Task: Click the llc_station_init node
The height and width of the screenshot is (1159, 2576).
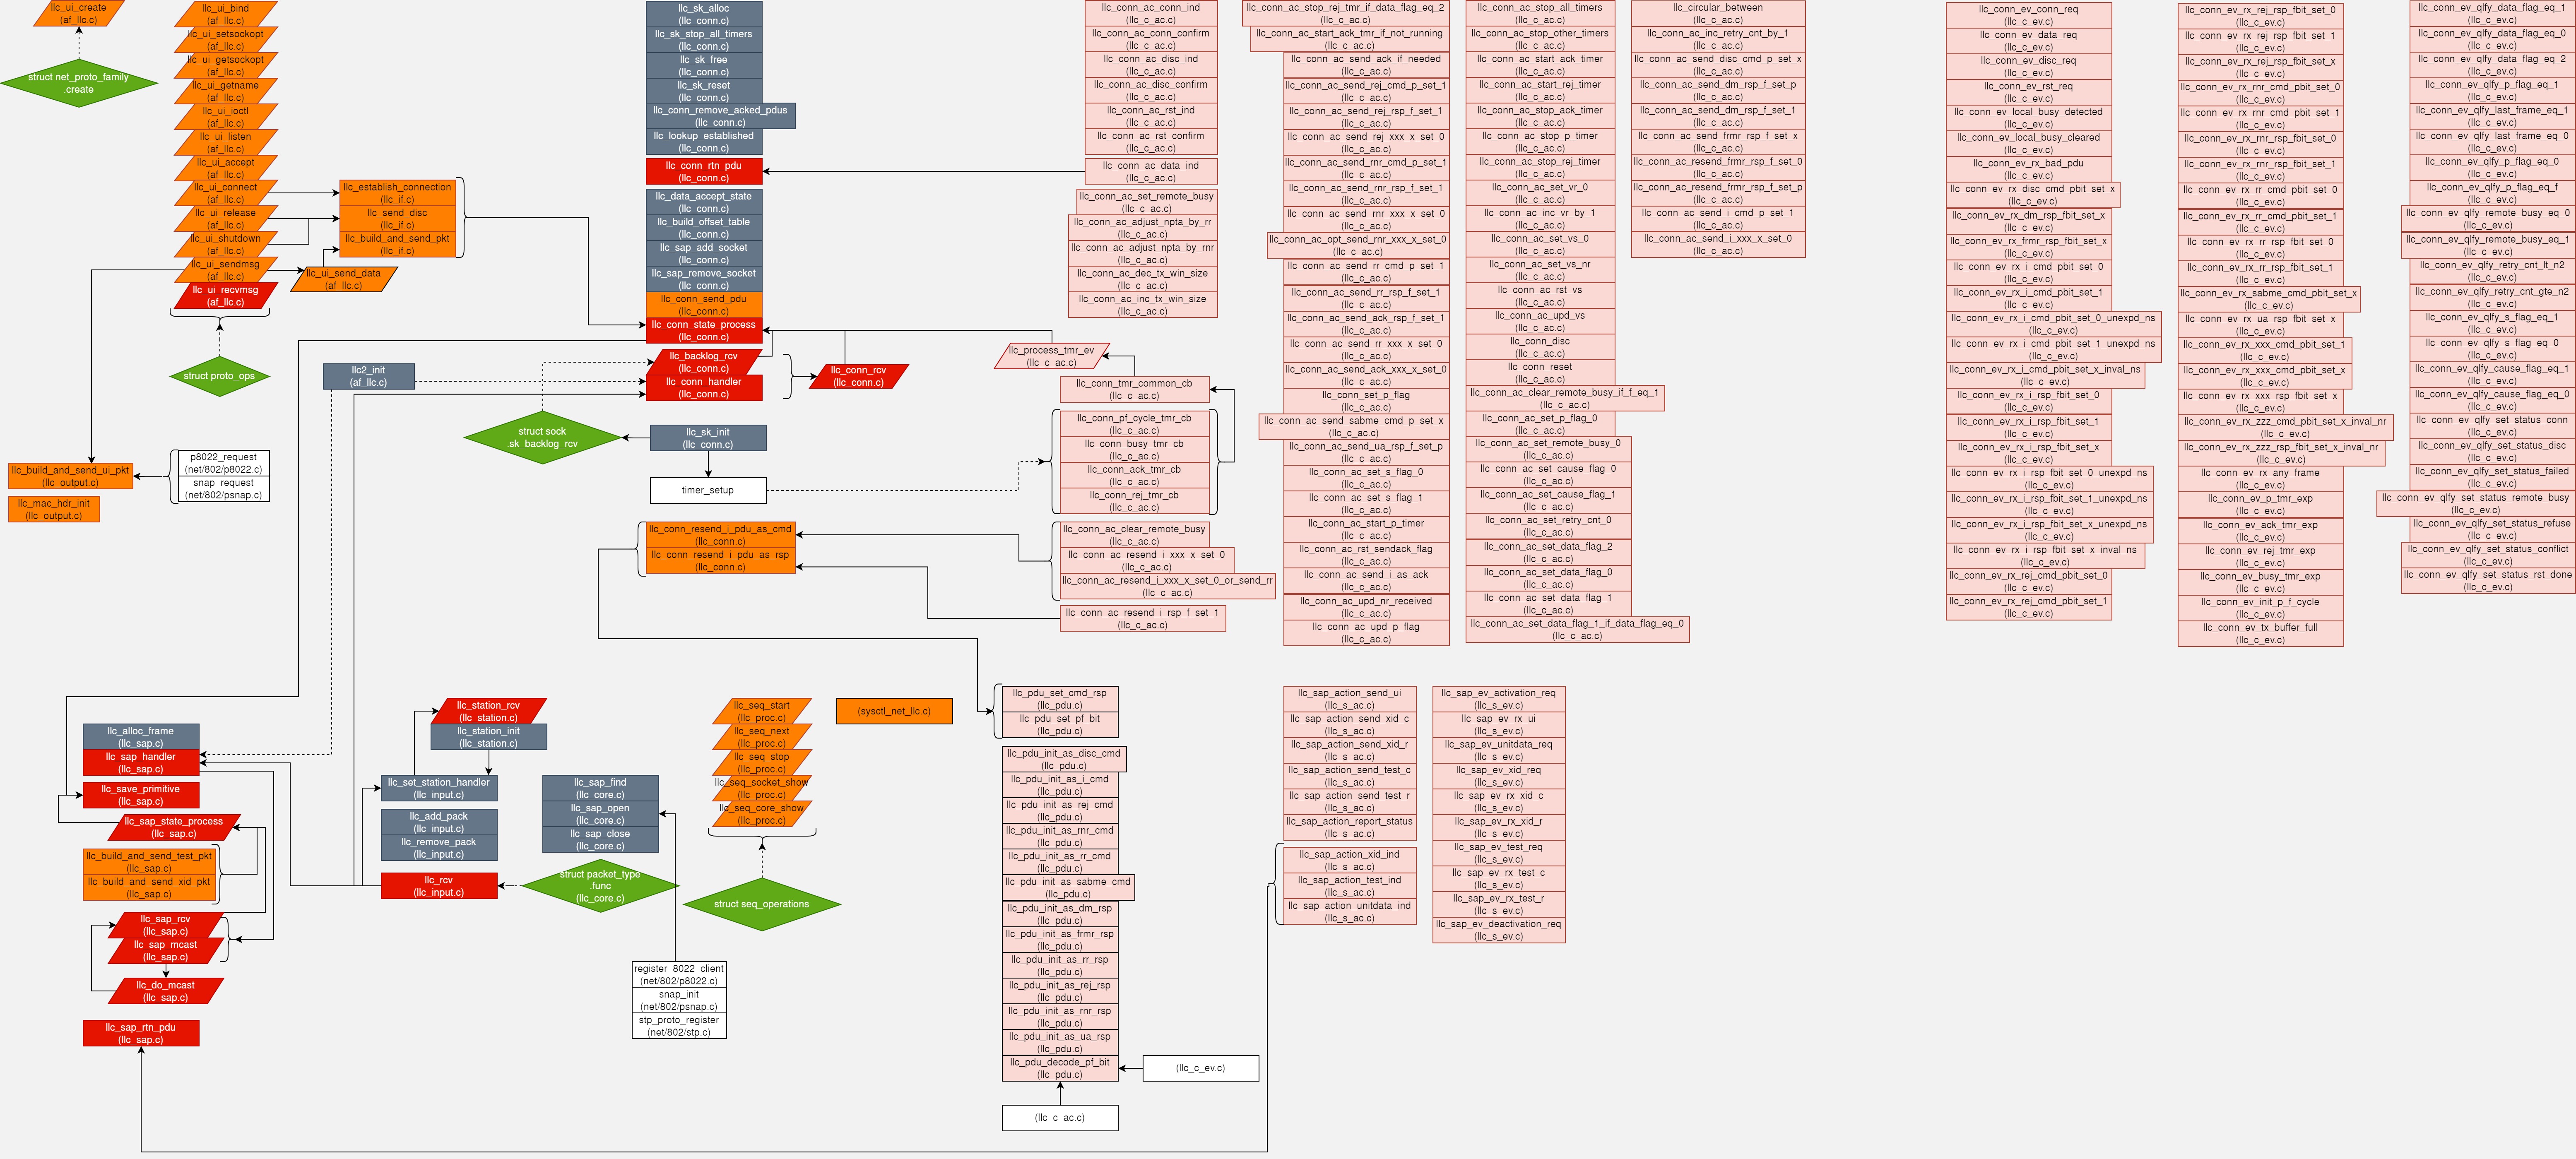Action: click(x=489, y=737)
